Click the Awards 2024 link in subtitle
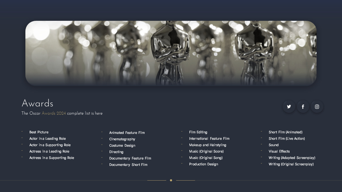The width and height of the screenshot is (342, 192). tap(54, 113)
